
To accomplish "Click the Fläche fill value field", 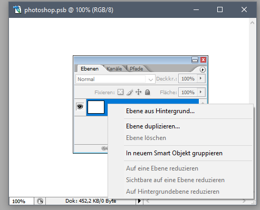I will (188, 92).
